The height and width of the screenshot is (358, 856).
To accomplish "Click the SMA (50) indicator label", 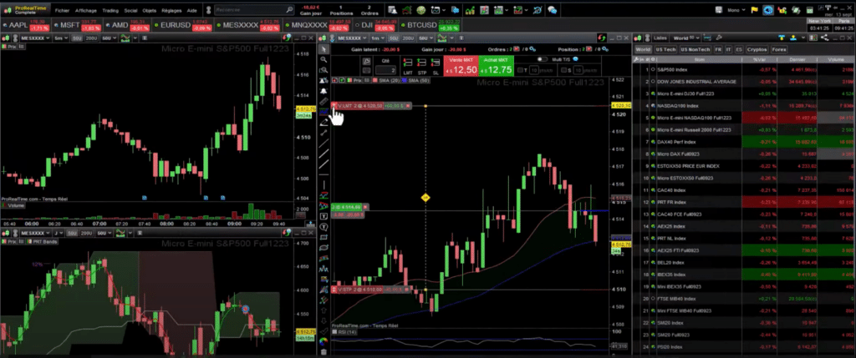I will pyautogui.click(x=415, y=80).
